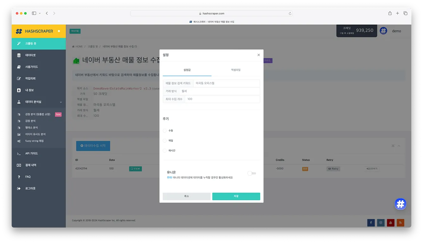
Task: Click the Safari share icon
Action: [390, 13]
